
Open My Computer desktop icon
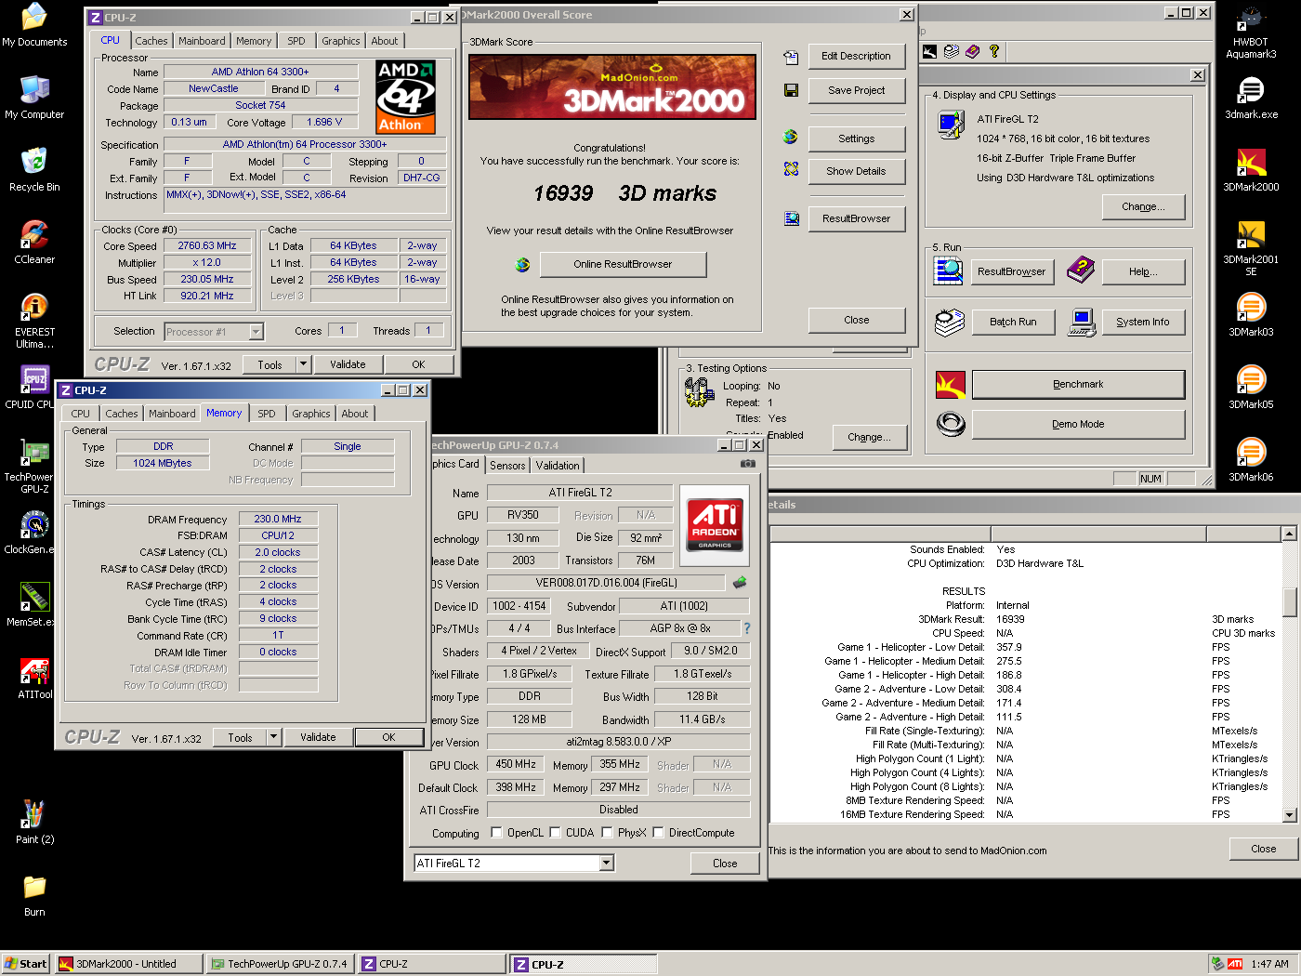pos(34,98)
